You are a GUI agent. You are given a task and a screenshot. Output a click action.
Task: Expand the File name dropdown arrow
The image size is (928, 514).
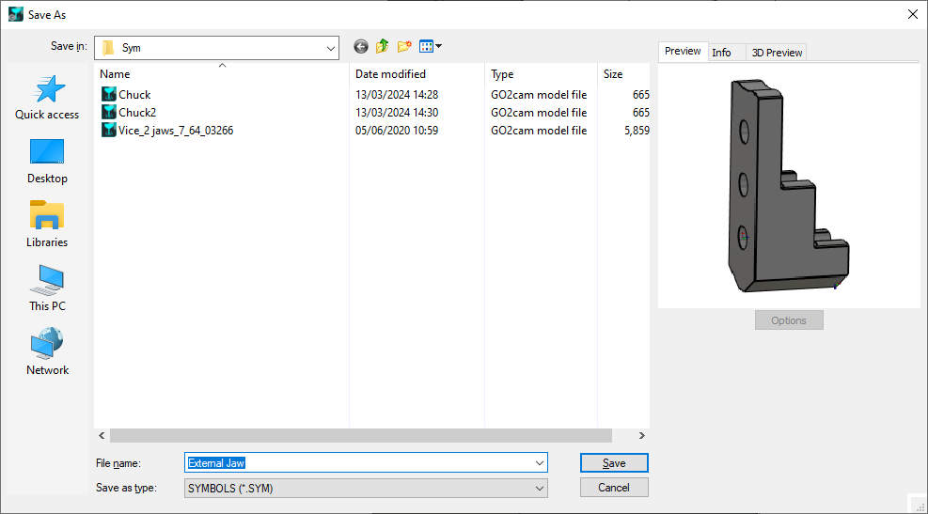click(539, 463)
